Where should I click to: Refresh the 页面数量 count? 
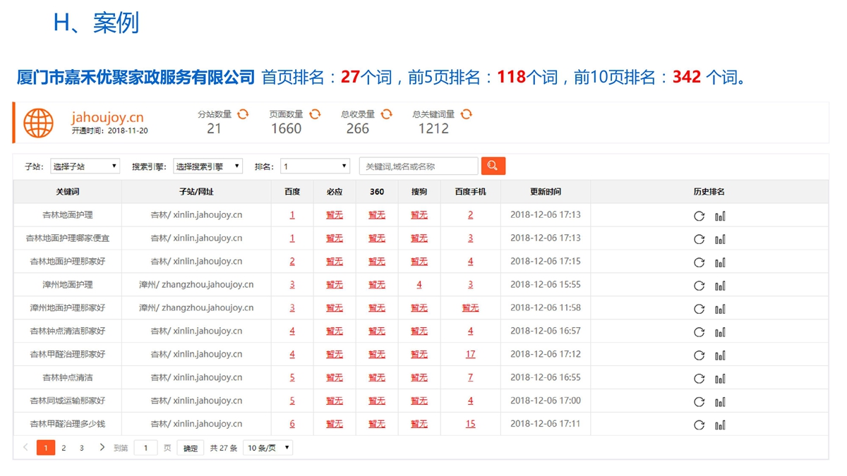pyautogui.click(x=315, y=114)
